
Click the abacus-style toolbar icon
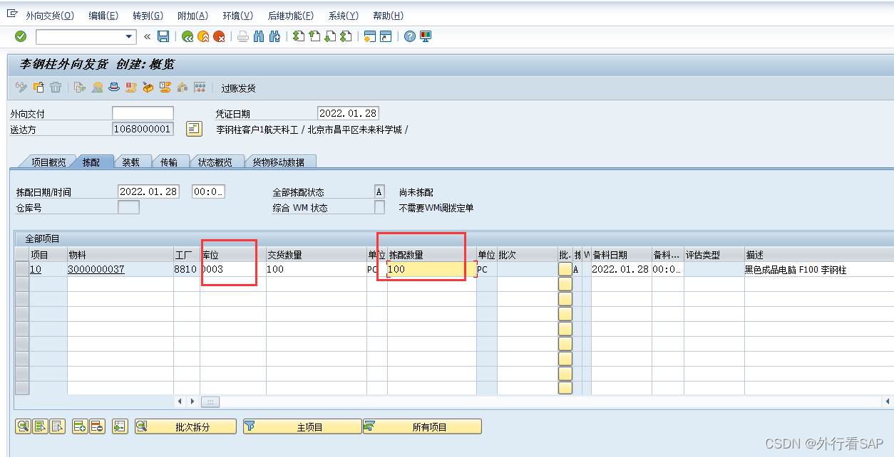coord(200,88)
